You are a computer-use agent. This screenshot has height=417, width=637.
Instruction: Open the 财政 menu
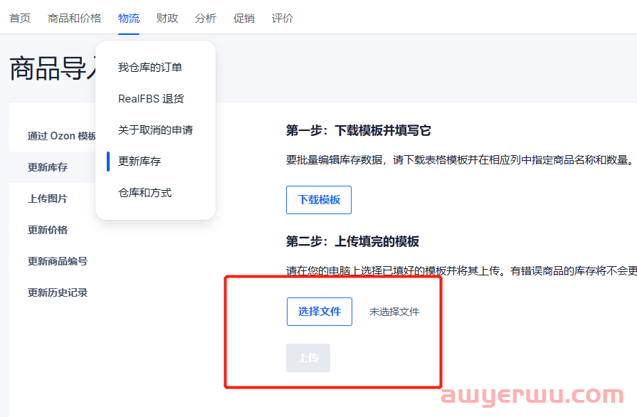tap(167, 19)
